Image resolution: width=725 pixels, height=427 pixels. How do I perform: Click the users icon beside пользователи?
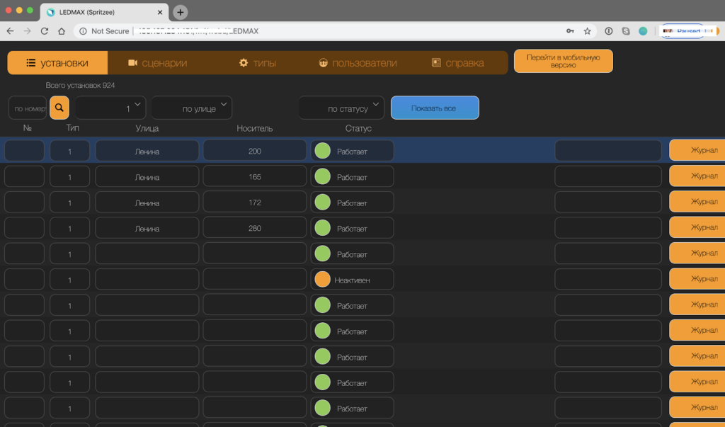coord(323,62)
